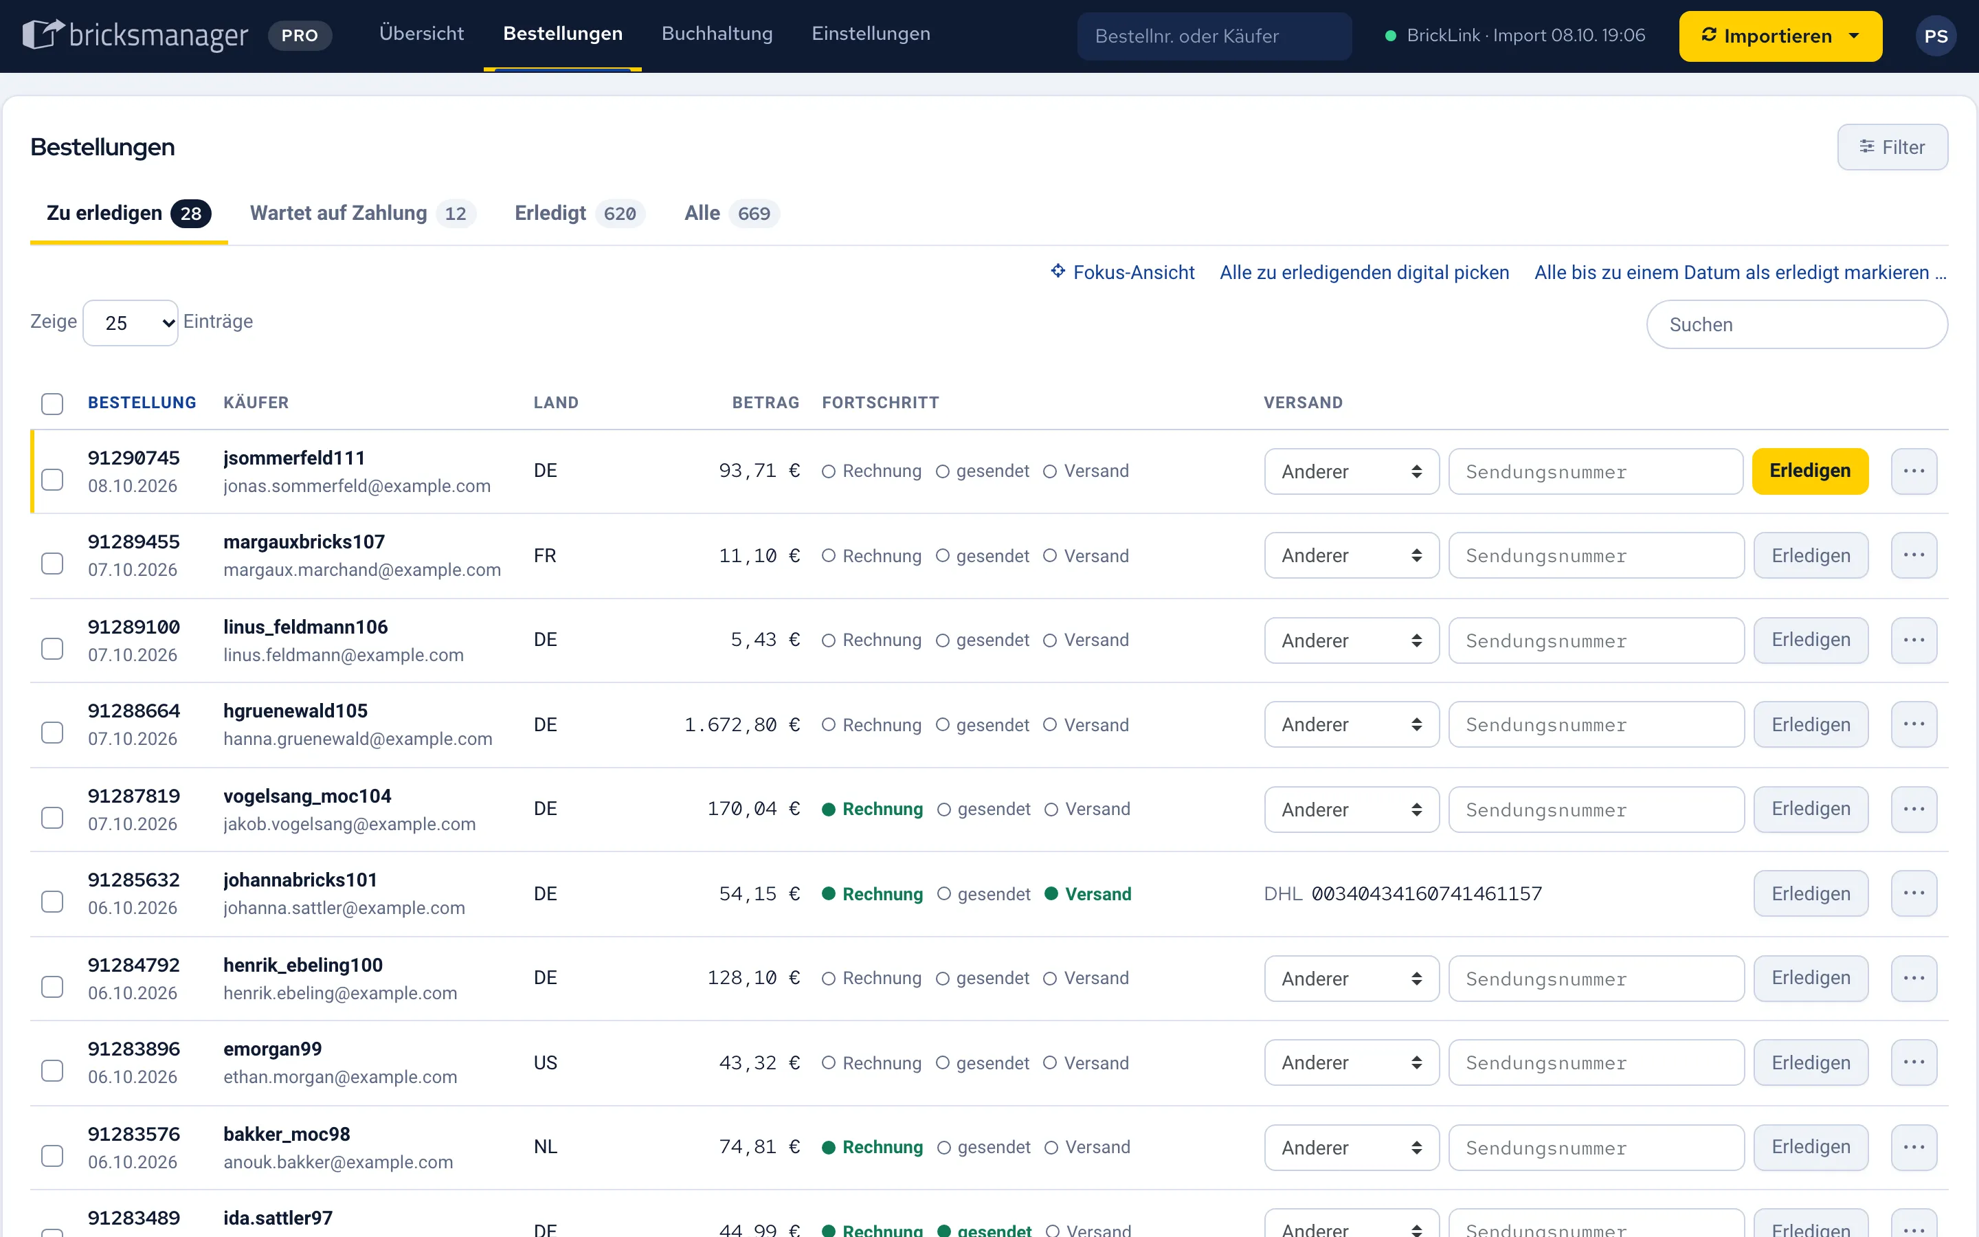The width and height of the screenshot is (1979, 1237).
Task: Click Alle zu erledigenden digital picken link
Action: coord(1364,272)
